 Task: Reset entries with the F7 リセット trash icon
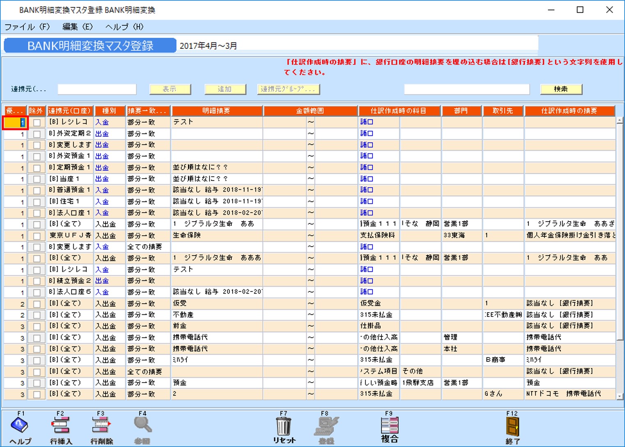click(283, 427)
